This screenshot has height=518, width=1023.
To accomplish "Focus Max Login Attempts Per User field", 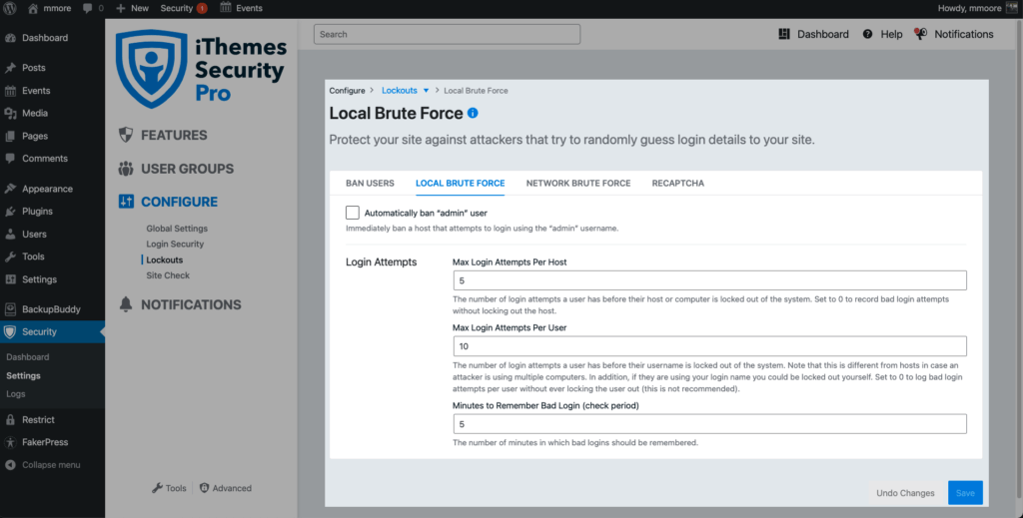I will coord(710,346).
